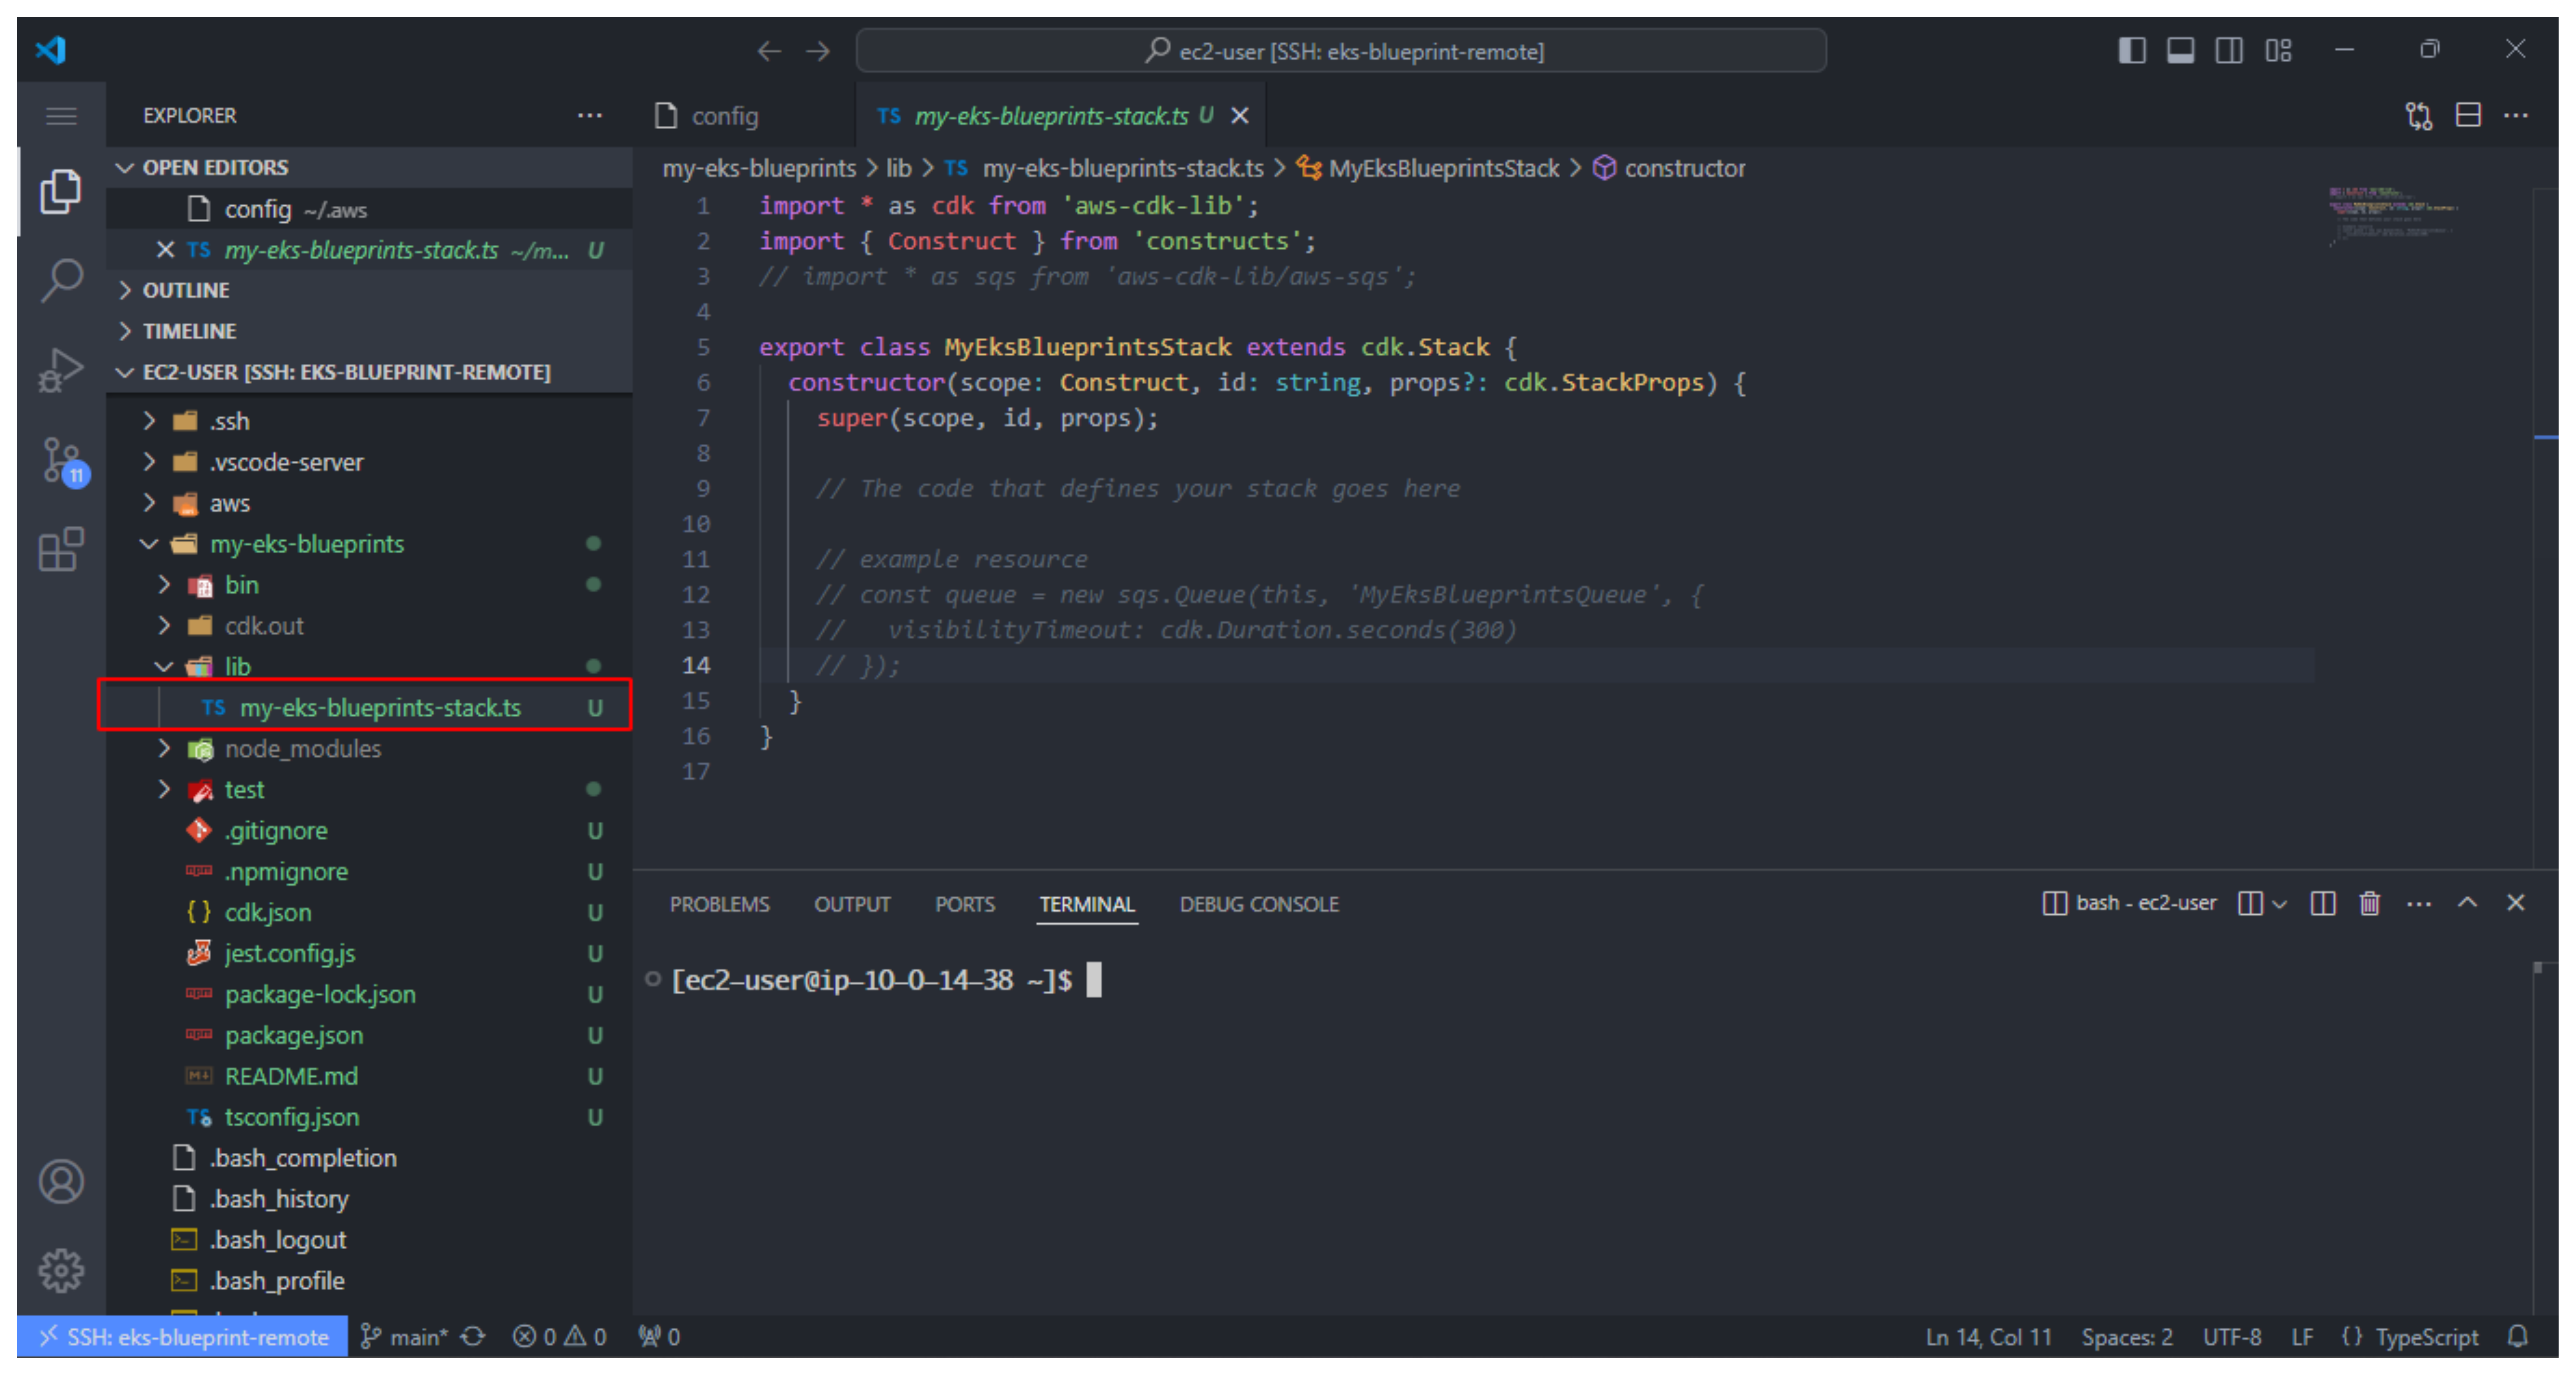Image resolution: width=2576 pixels, height=1375 pixels.
Task: Open Explorer Views and More Actions ellipsis
Action: point(590,116)
